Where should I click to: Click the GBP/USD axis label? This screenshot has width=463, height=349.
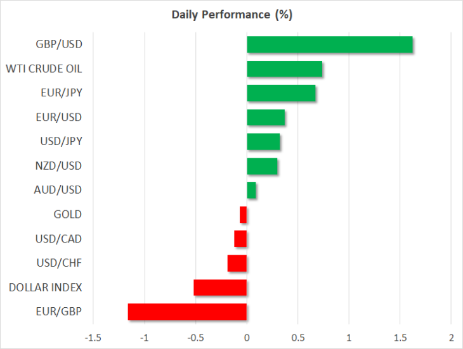tap(59, 44)
